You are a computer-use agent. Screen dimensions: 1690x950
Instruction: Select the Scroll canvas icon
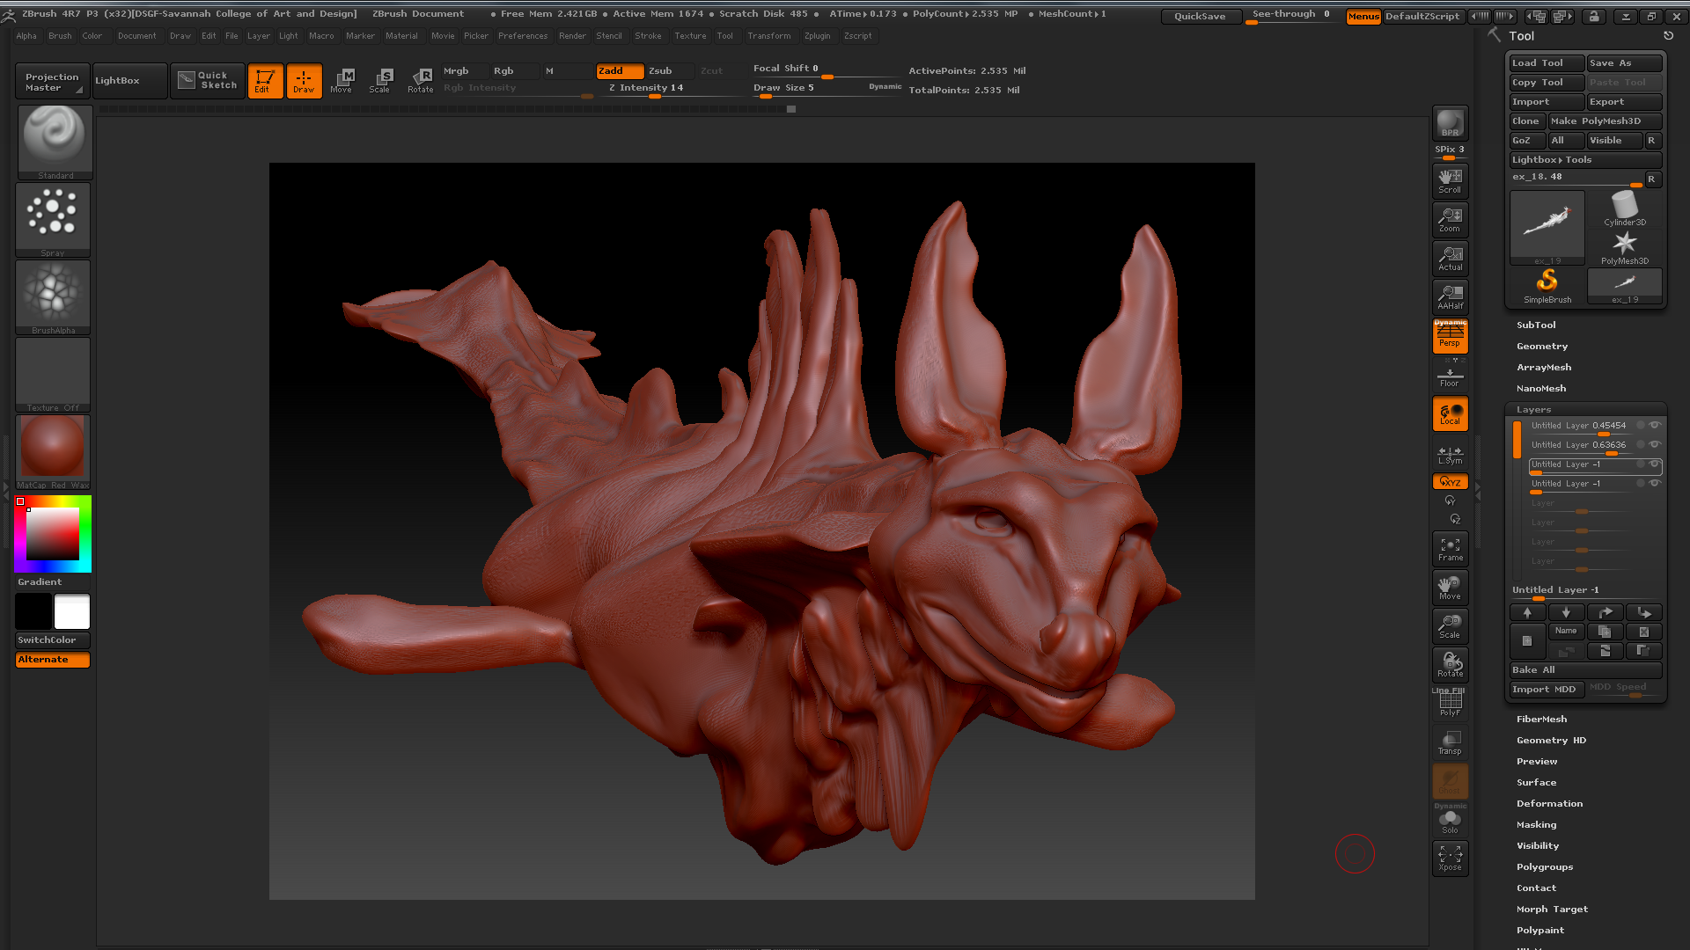coord(1450,180)
